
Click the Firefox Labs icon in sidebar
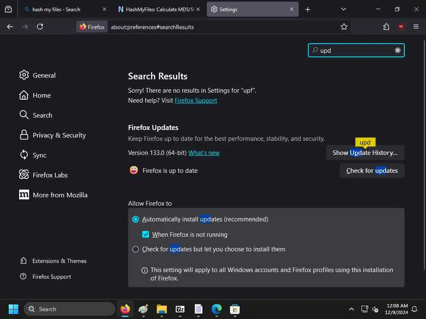point(24,174)
